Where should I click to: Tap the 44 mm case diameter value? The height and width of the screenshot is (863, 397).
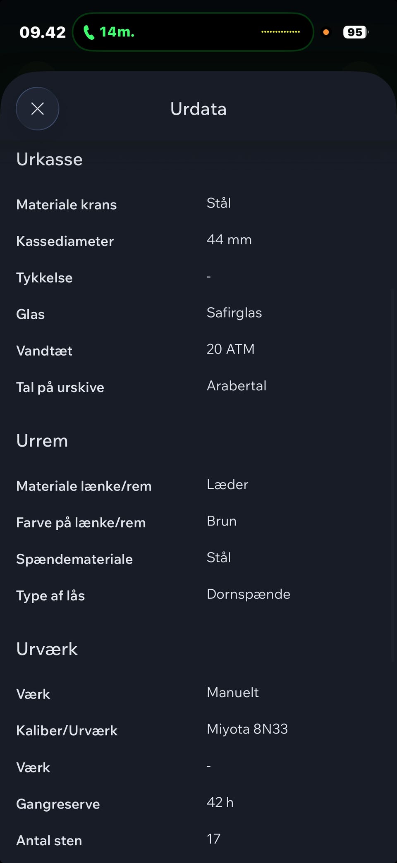click(x=229, y=240)
